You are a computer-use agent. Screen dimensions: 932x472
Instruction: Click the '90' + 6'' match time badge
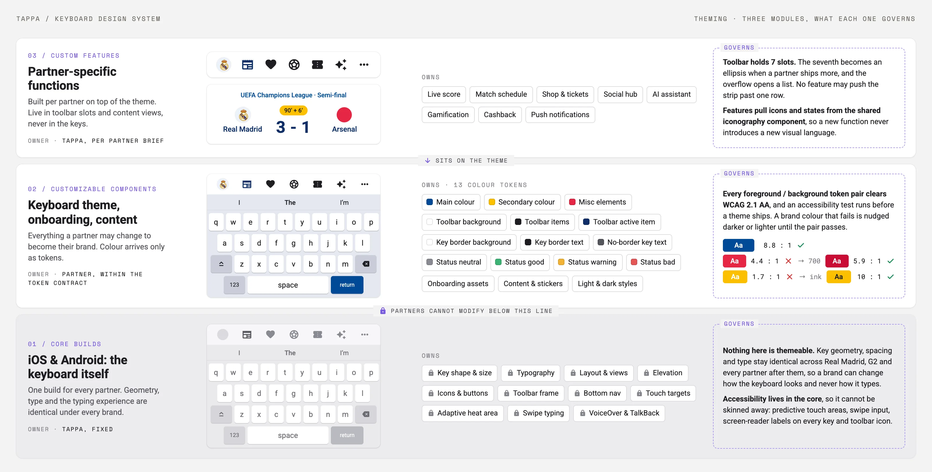coord(293,110)
